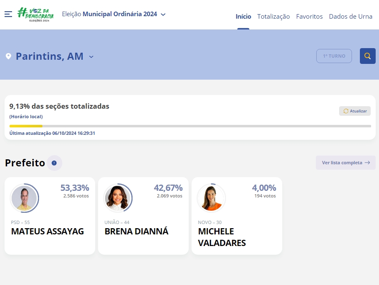
Task: Open the hamburger menu icon
Action: (8, 14)
